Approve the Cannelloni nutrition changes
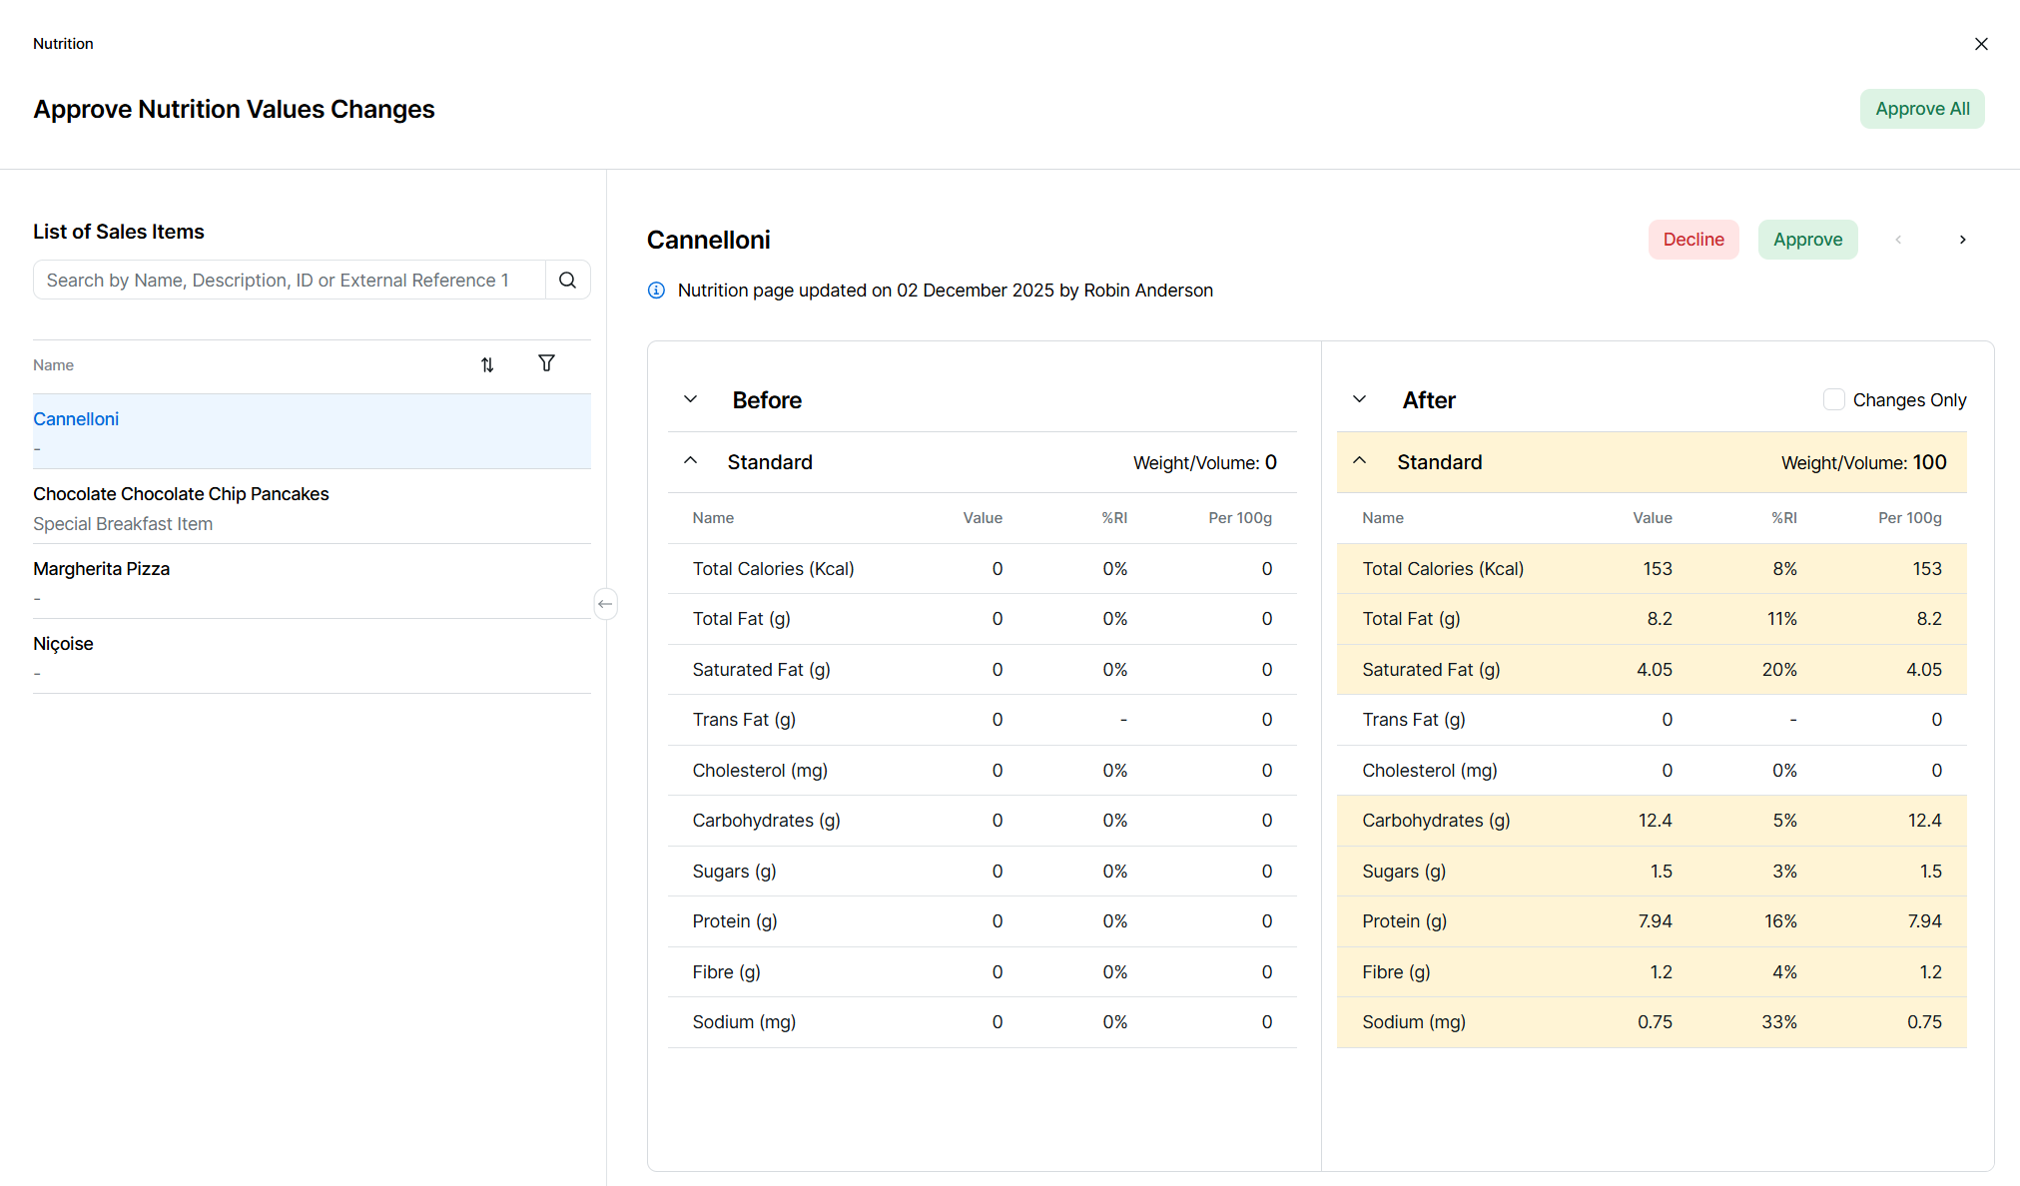The image size is (2020, 1186). pyautogui.click(x=1807, y=240)
